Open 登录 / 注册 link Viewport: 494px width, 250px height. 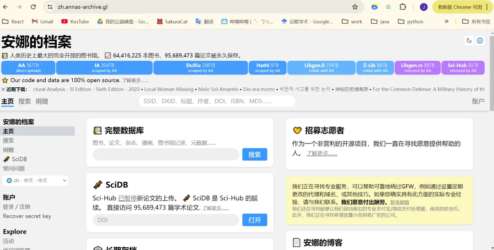(17, 207)
